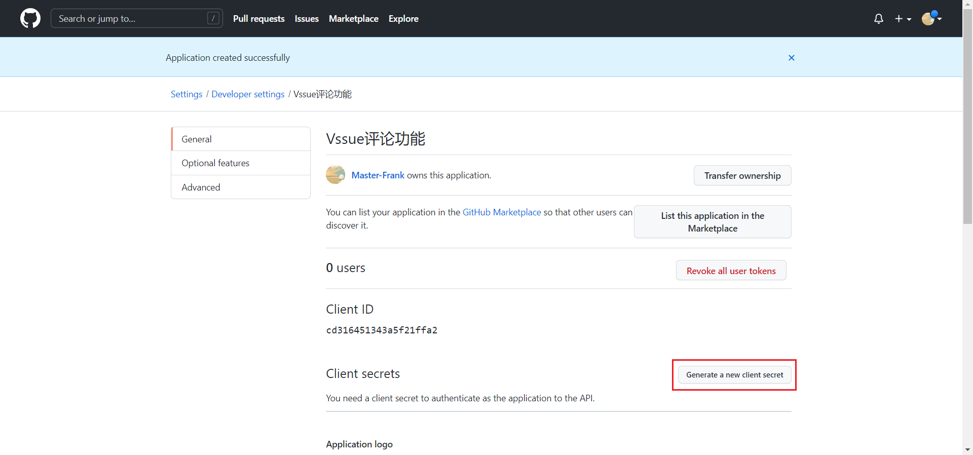Click the Transfer ownership button
Viewport: 973px width, 455px height.
742,175
